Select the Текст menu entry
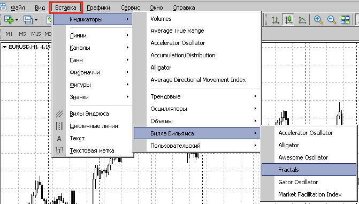The width and height of the screenshot is (359, 204). [x=93, y=139]
